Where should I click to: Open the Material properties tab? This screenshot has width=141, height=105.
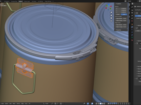(x=132, y=40)
